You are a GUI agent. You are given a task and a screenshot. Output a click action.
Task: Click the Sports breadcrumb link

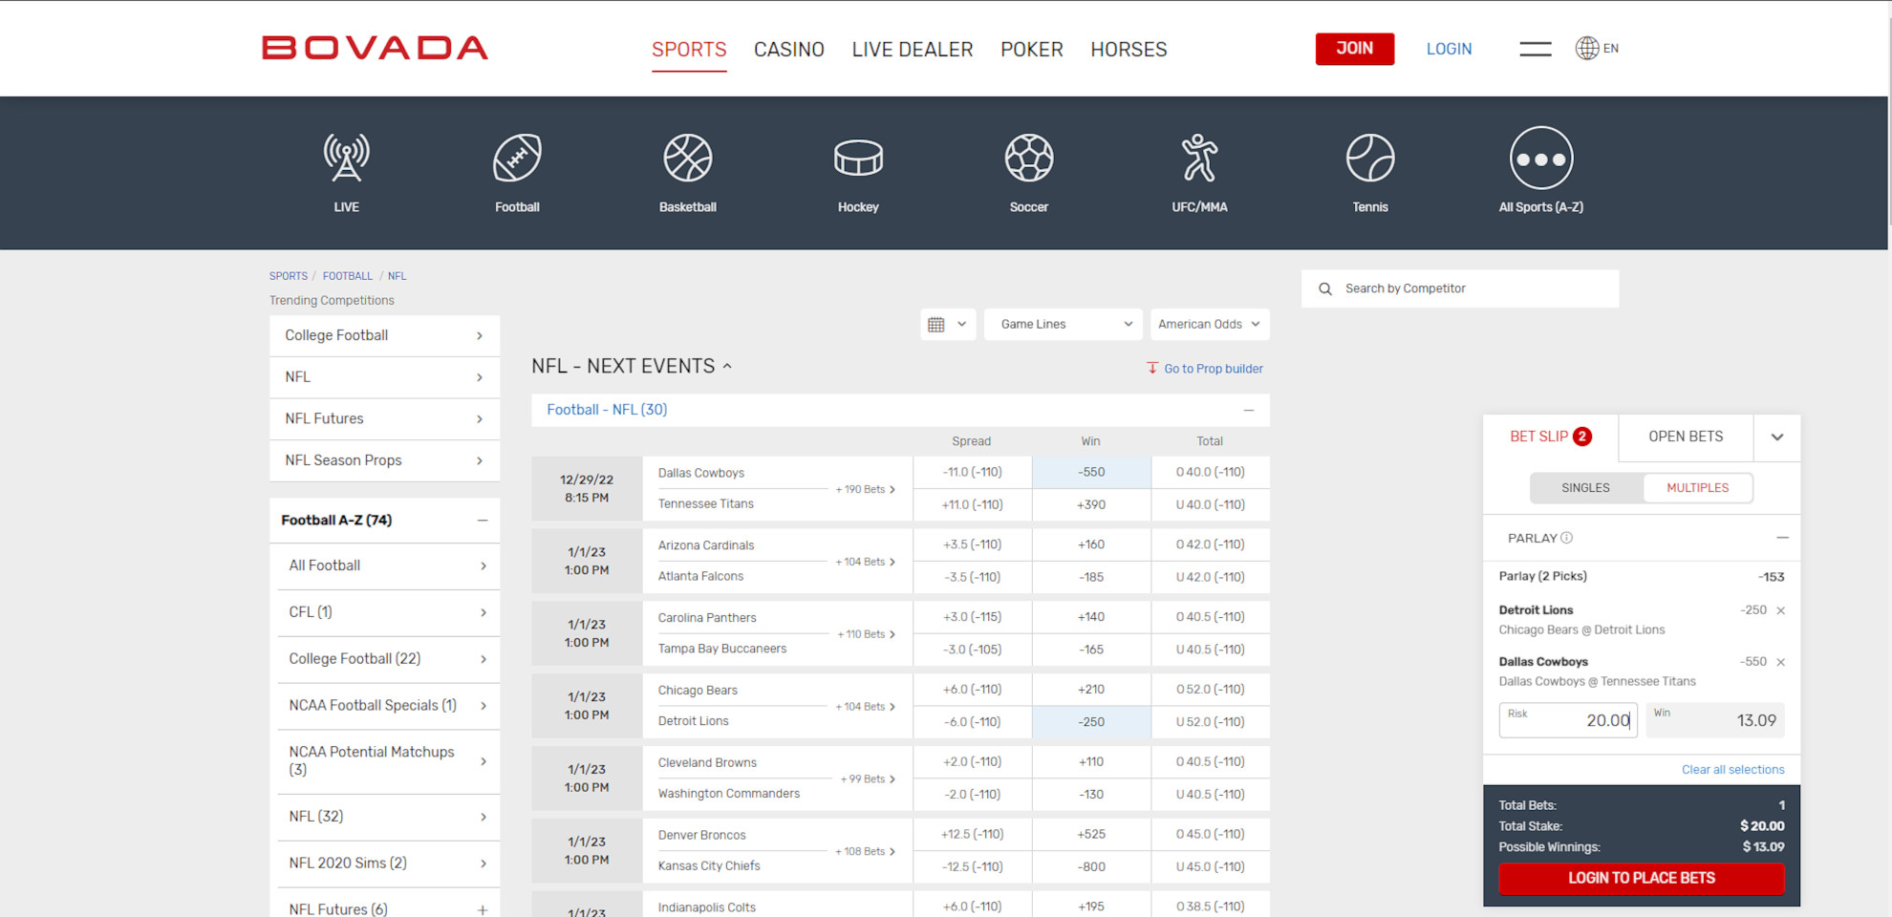click(x=289, y=276)
